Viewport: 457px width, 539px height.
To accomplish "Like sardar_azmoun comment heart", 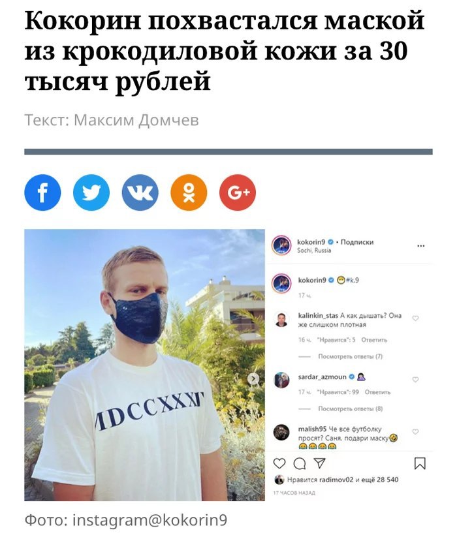I will point(415,380).
